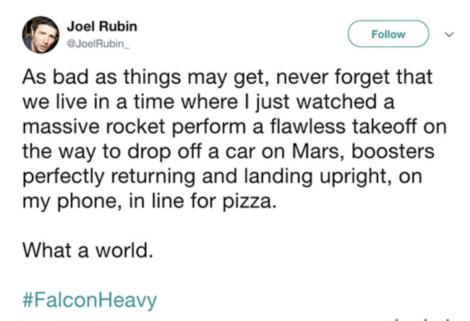Open the #FalconHeavy hashtag
Screen dimensions: 470x321
(90, 299)
